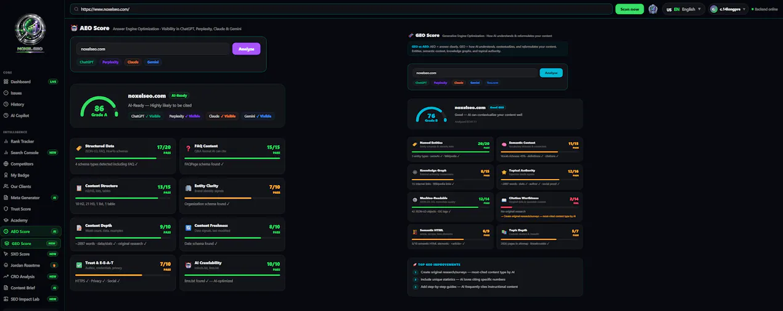This screenshot has width=783, height=311.
Task: Click the Semantic Context brain icon
Action: (504, 144)
